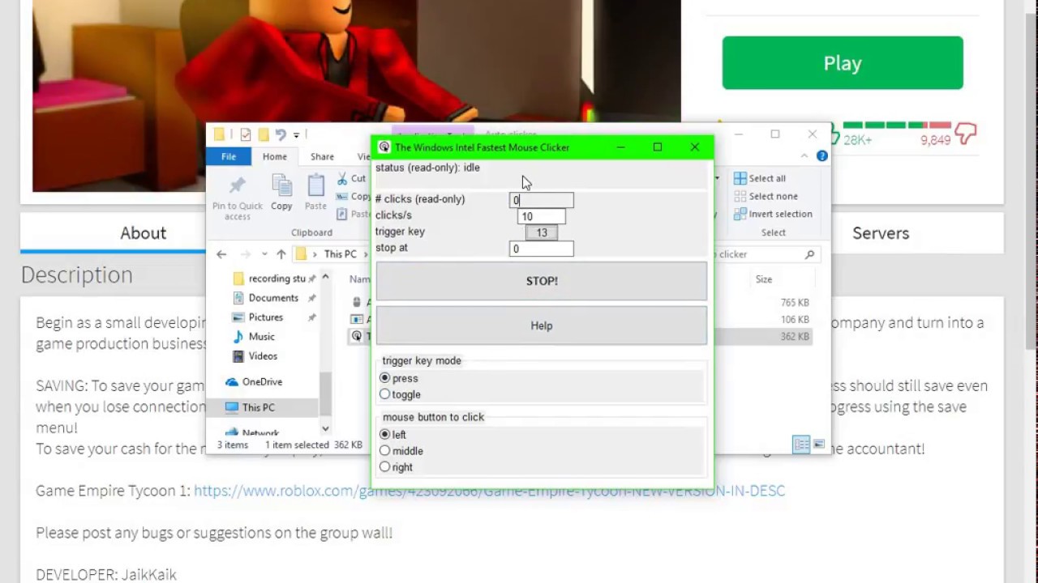Click the thumbs down dislike icon

[x=965, y=134]
